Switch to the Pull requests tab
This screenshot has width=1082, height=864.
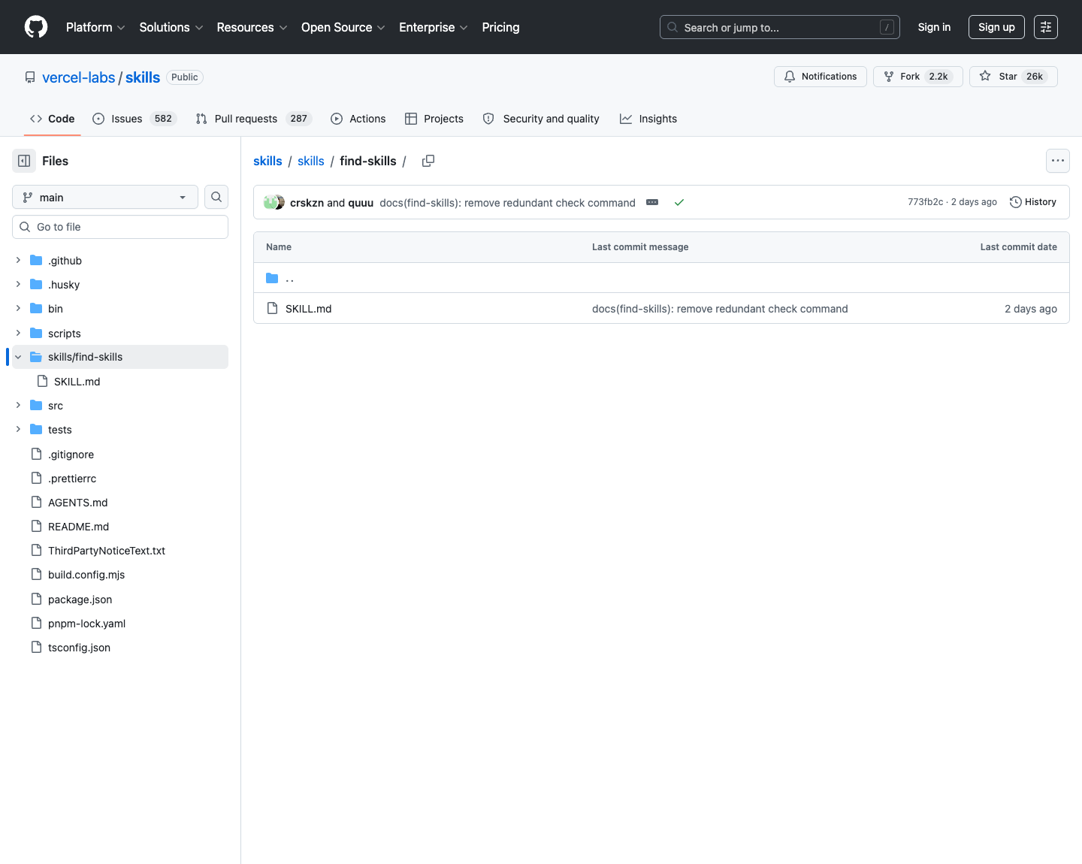coord(253,119)
